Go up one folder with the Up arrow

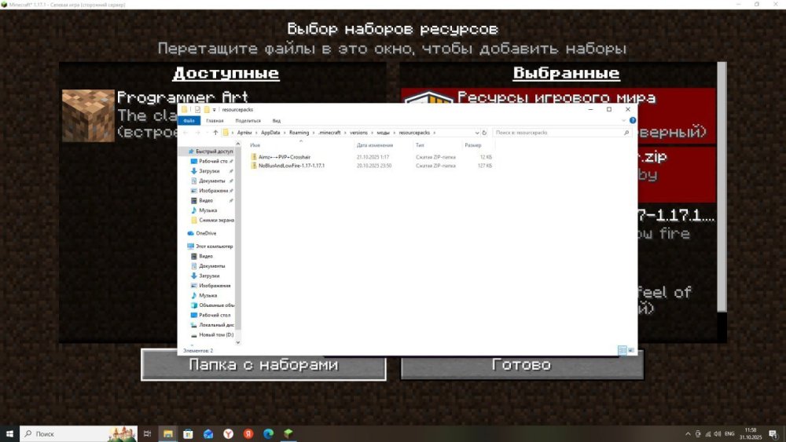point(215,133)
